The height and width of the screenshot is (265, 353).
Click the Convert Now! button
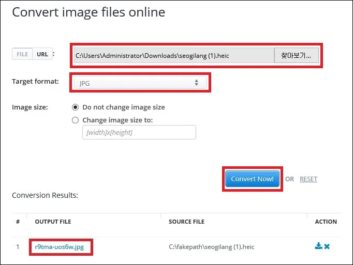tap(252, 179)
